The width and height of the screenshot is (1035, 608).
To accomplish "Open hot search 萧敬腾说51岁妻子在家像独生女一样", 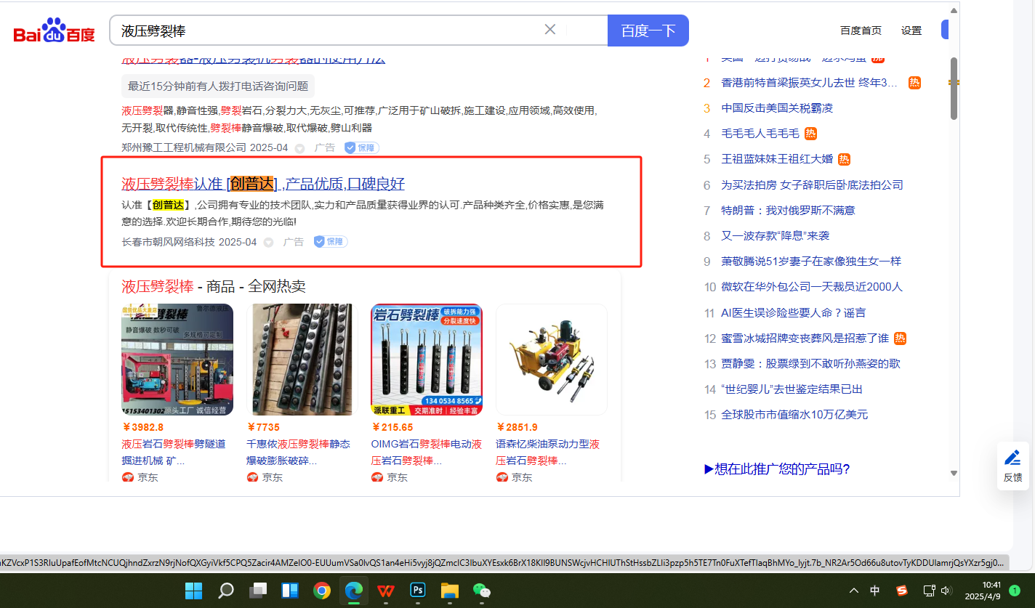I will (x=811, y=262).
